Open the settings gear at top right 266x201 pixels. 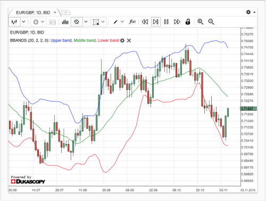pyautogui.click(x=251, y=12)
